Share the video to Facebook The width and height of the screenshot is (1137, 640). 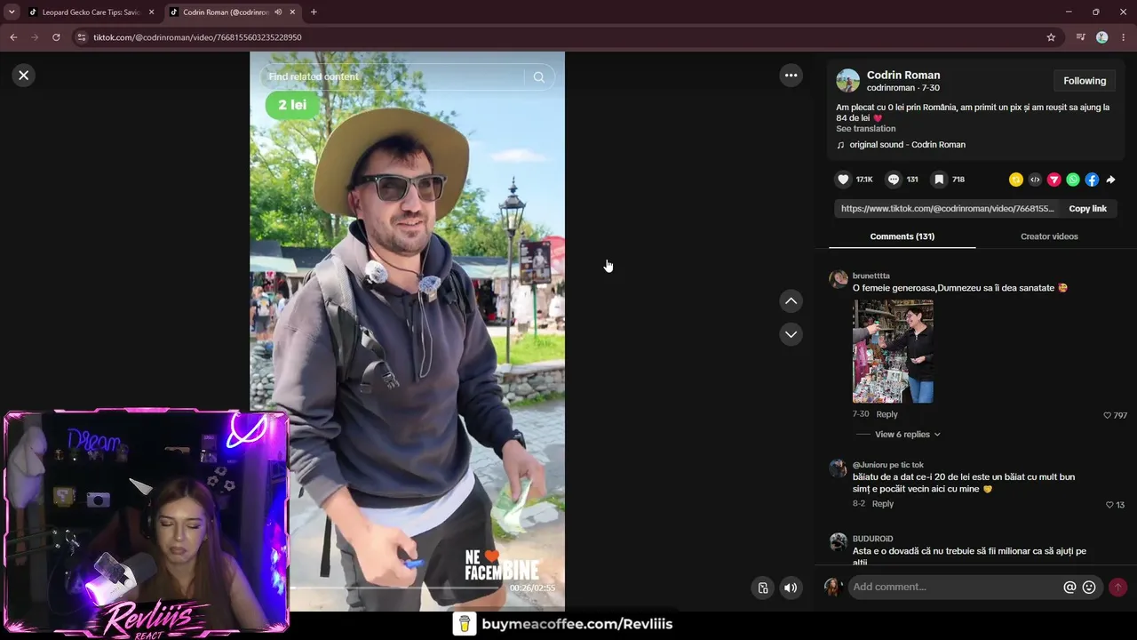pos(1092,180)
